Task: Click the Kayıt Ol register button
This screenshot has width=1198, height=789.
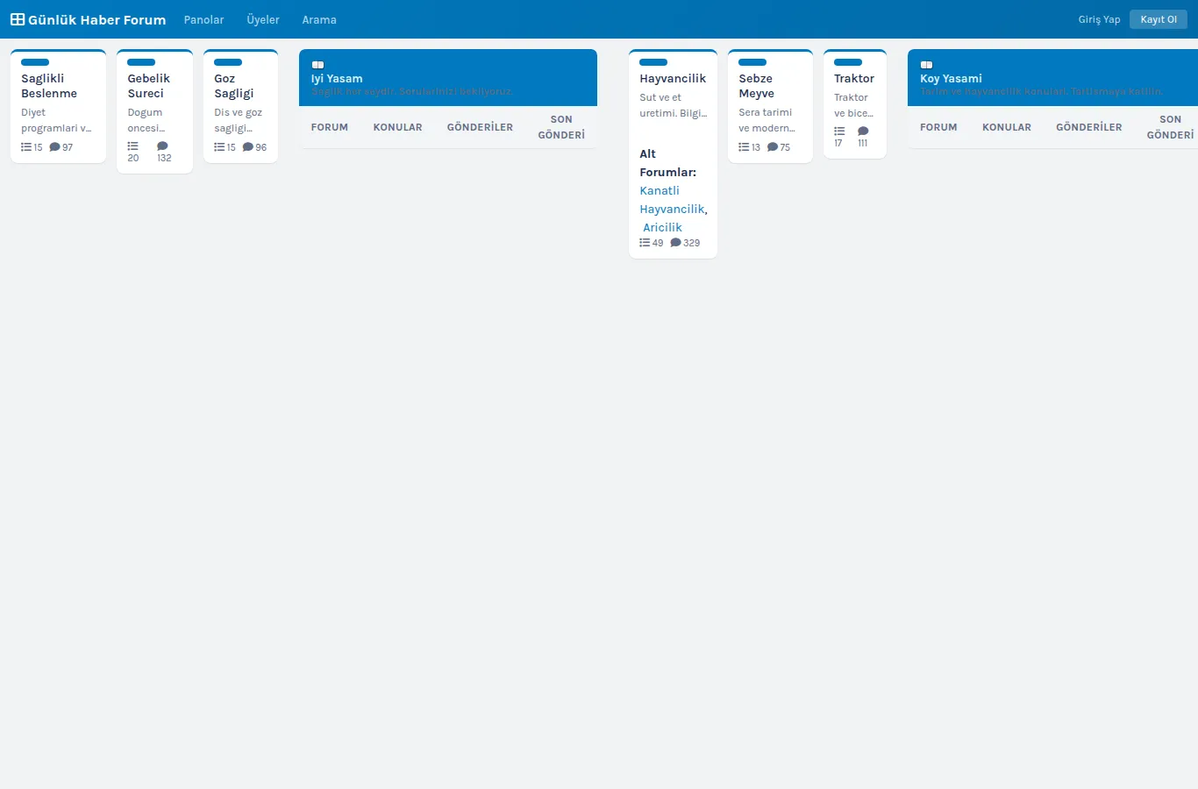Action: 1159,19
